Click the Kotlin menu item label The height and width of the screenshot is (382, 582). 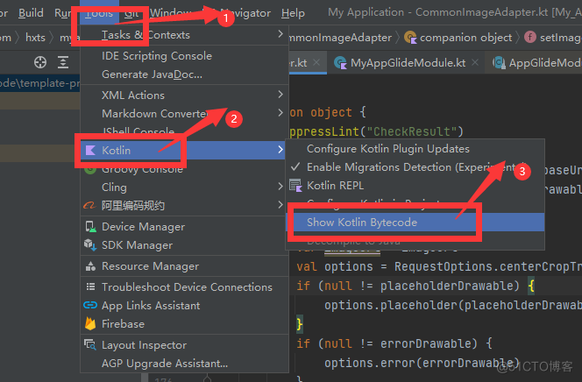point(117,150)
